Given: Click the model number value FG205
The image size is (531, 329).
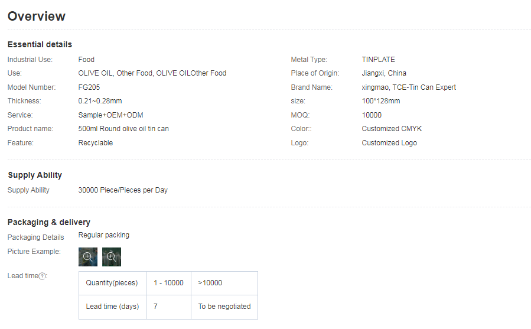Looking at the screenshot, I should click(x=89, y=87).
